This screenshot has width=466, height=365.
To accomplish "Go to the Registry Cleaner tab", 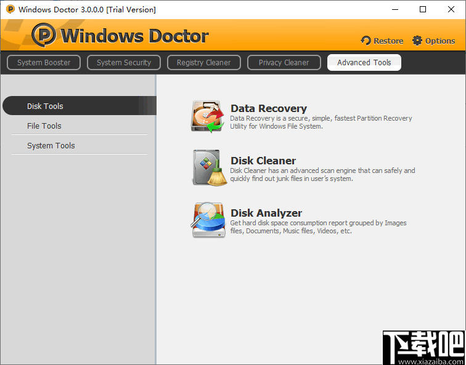I will click(204, 63).
